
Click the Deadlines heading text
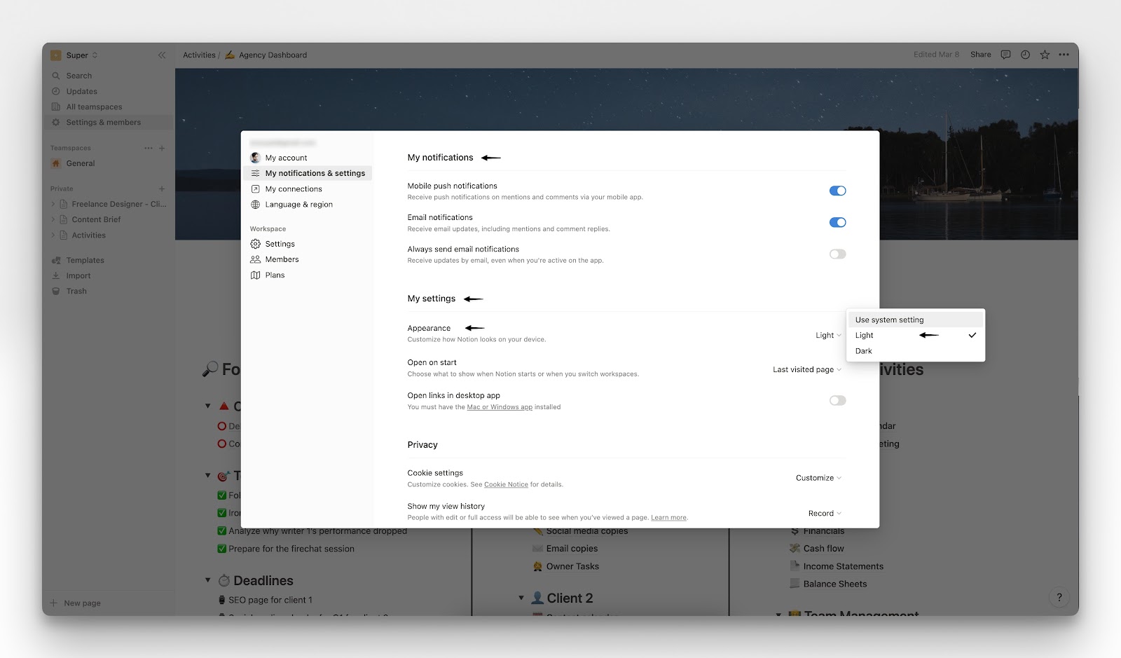pyautogui.click(x=263, y=580)
